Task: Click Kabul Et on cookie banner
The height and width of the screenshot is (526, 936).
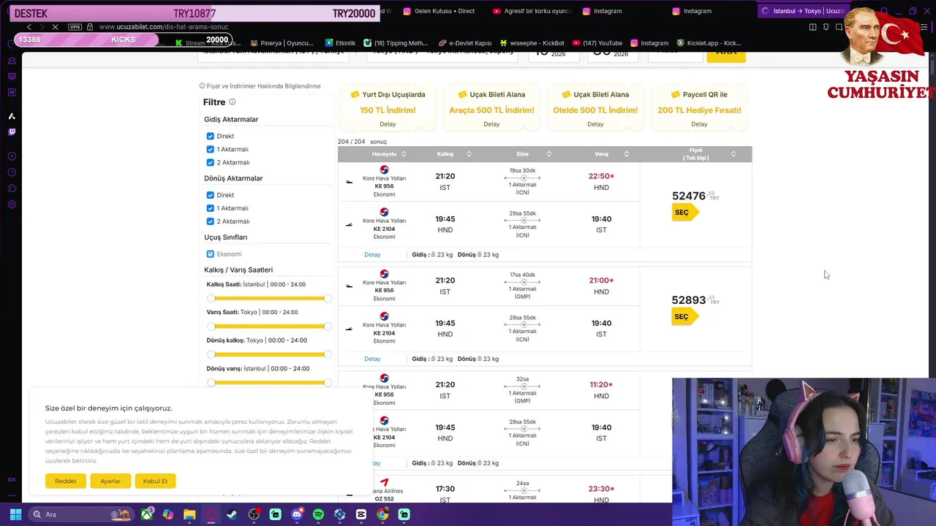Action: coord(155,481)
